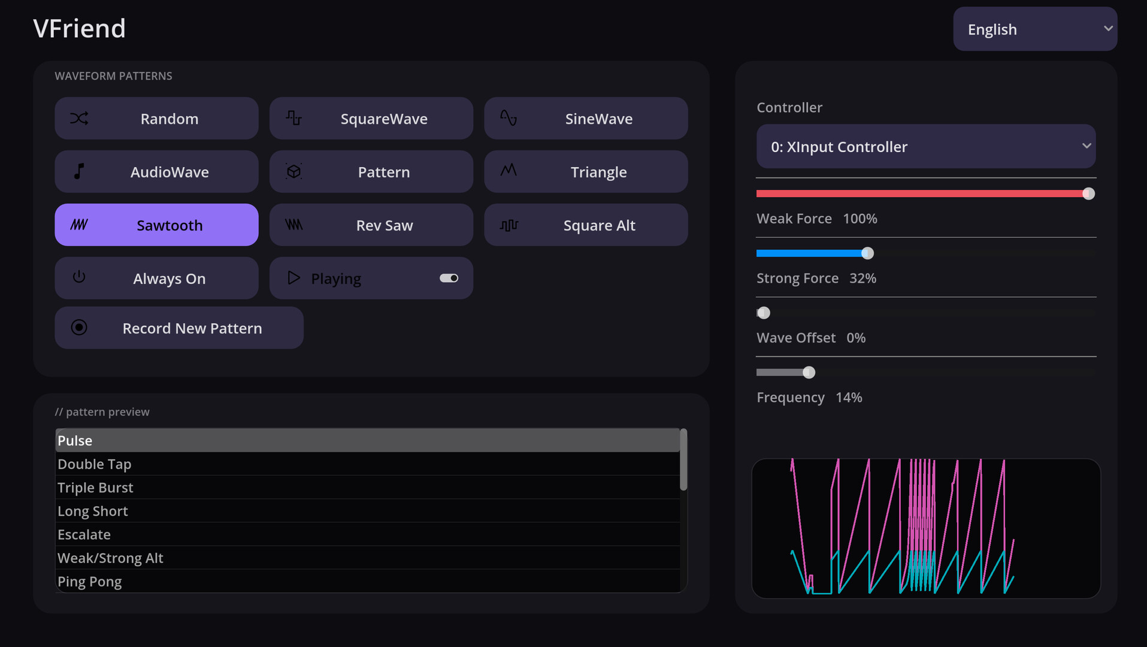The height and width of the screenshot is (647, 1147).
Task: Click the music note icon on AudioWave
Action: coord(79,171)
